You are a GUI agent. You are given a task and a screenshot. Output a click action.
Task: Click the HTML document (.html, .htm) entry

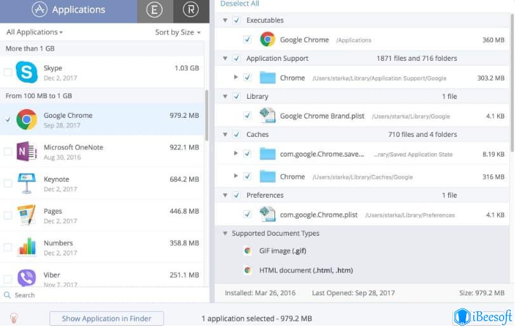click(x=306, y=271)
